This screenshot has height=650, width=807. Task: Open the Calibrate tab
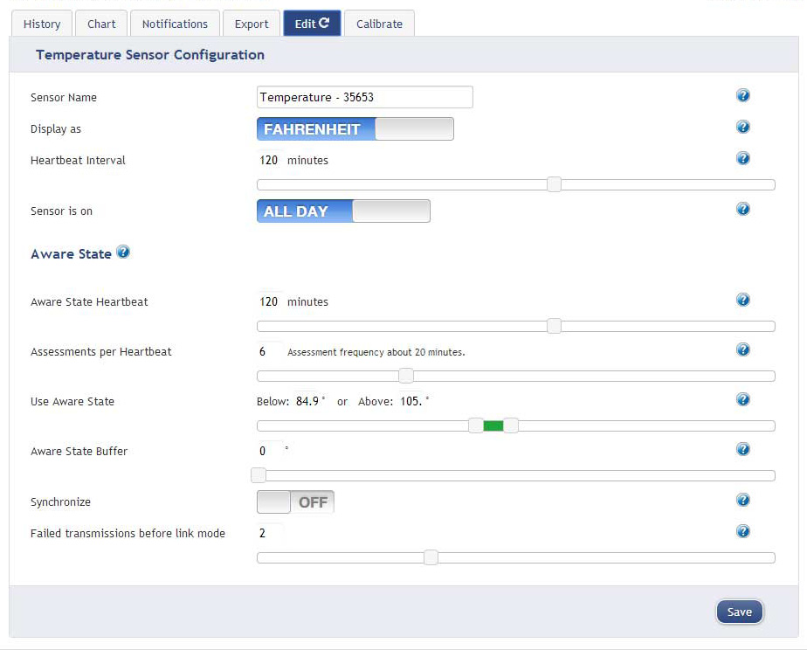click(379, 24)
